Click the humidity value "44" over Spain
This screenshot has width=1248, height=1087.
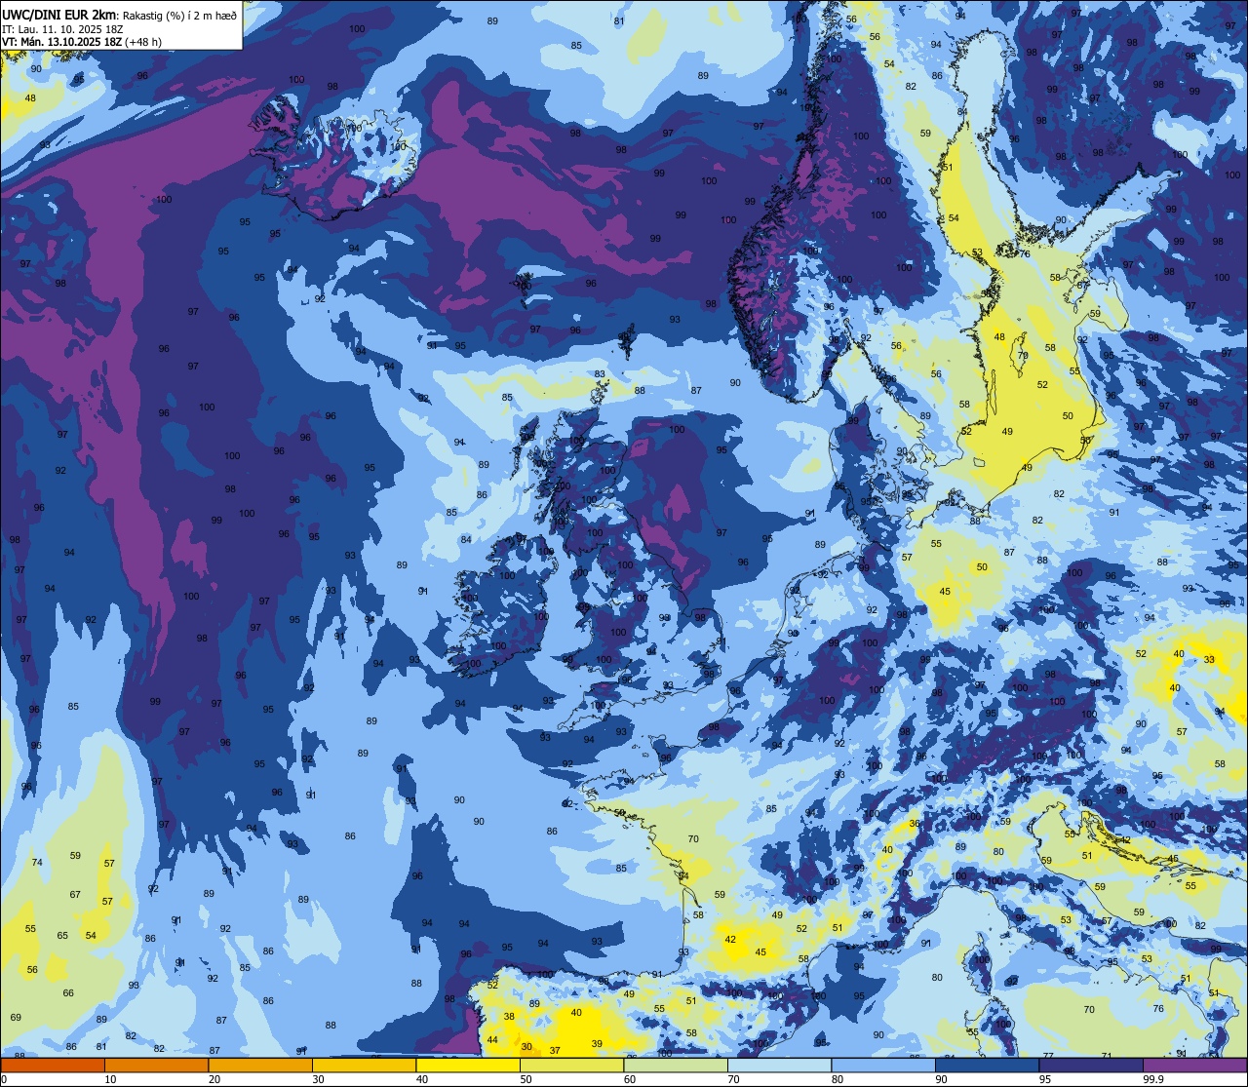[x=492, y=1040]
